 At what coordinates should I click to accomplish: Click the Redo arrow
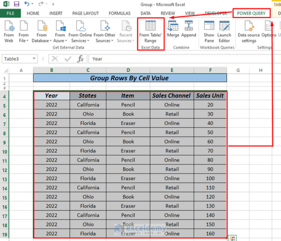(x=41, y=4)
